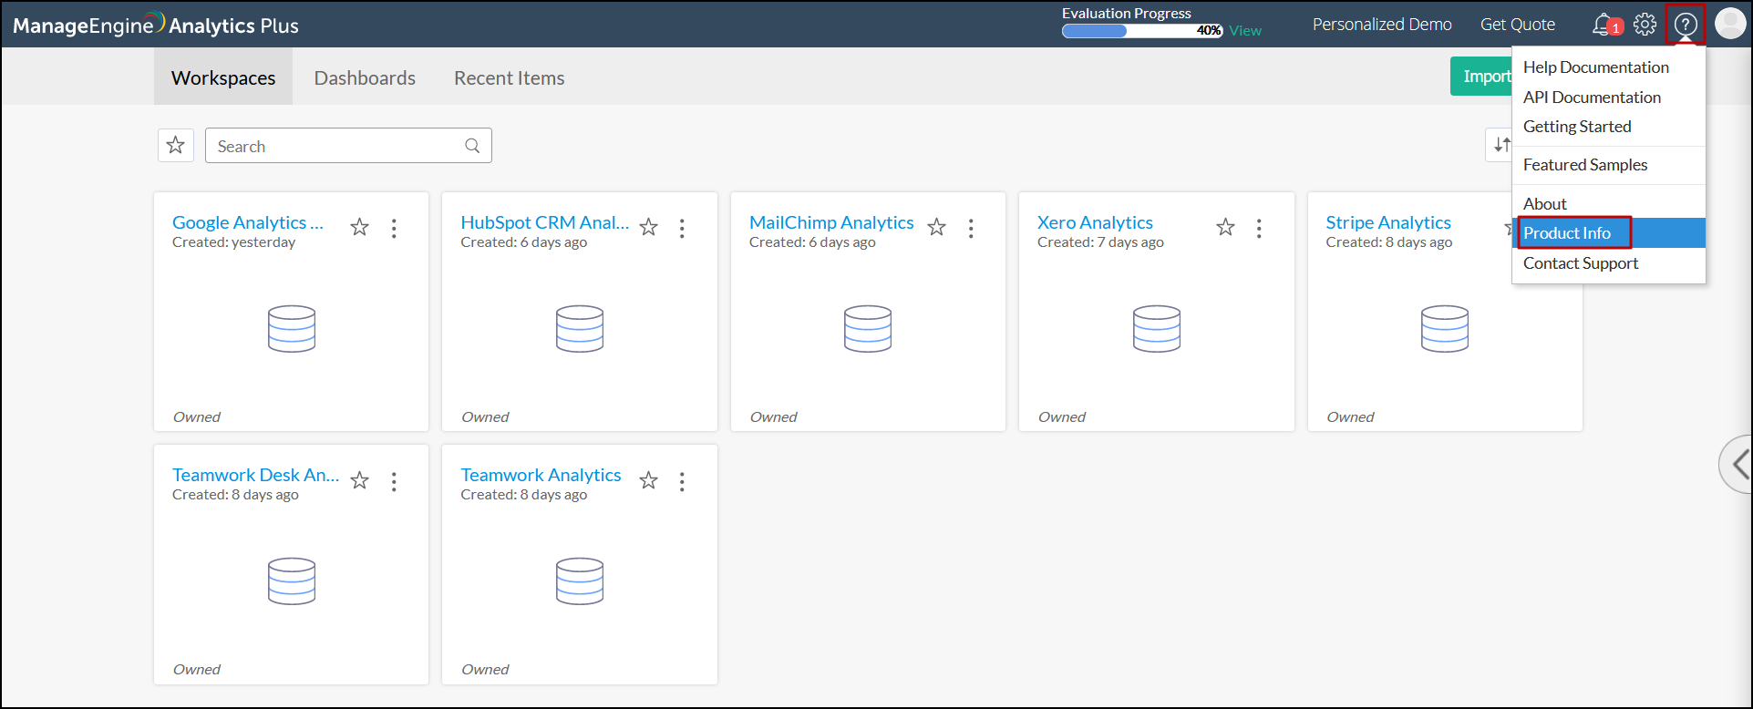The image size is (1753, 709).
Task: Select Product Info from help menu
Action: (x=1567, y=233)
